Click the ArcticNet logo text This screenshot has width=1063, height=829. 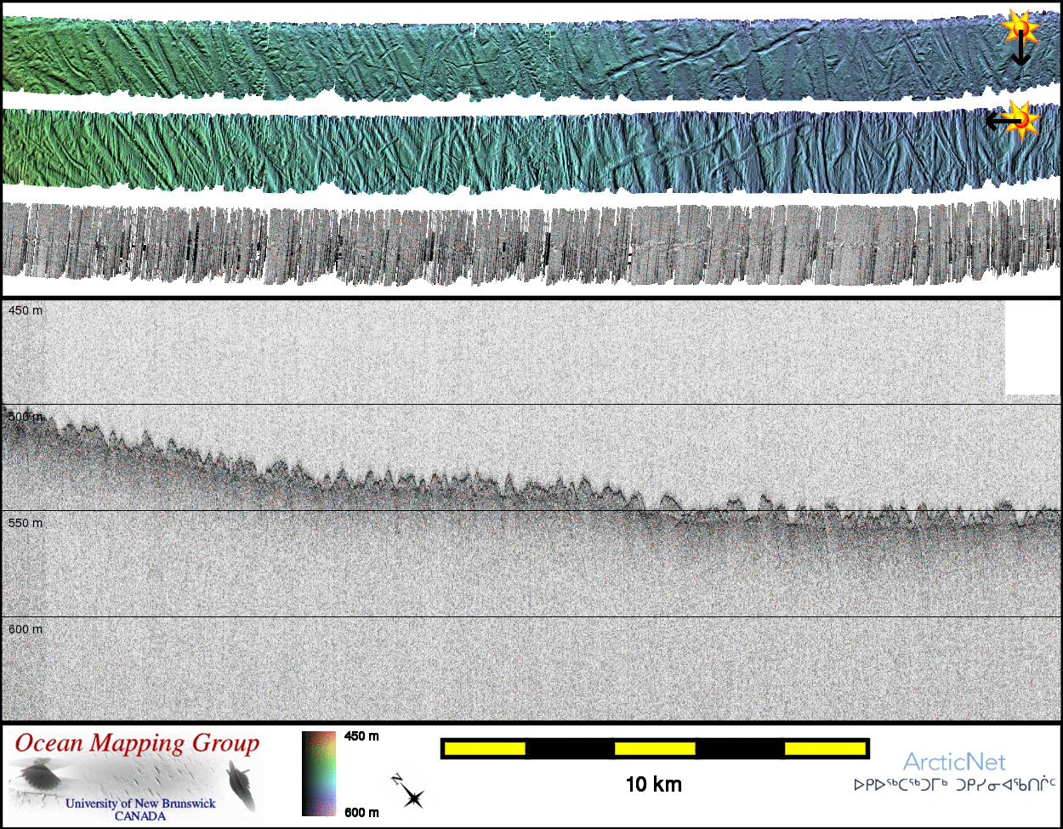[x=953, y=761]
